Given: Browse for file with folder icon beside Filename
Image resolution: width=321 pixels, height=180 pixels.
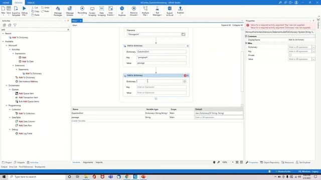Looking at the screenshot, I should (x=183, y=34).
